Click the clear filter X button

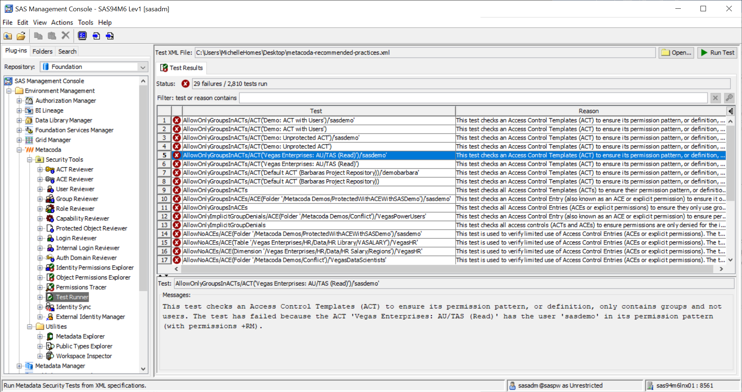[715, 98]
